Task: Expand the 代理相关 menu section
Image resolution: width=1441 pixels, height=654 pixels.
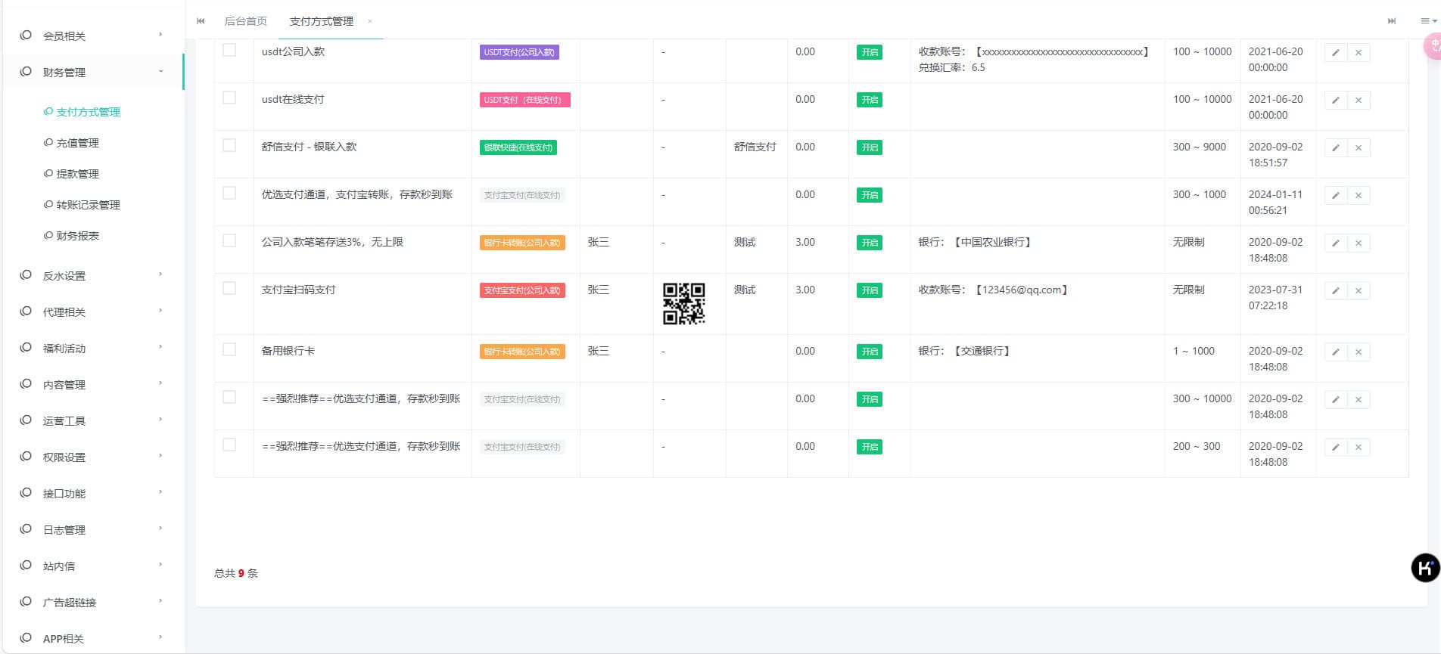Action: pyautogui.click(x=91, y=312)
